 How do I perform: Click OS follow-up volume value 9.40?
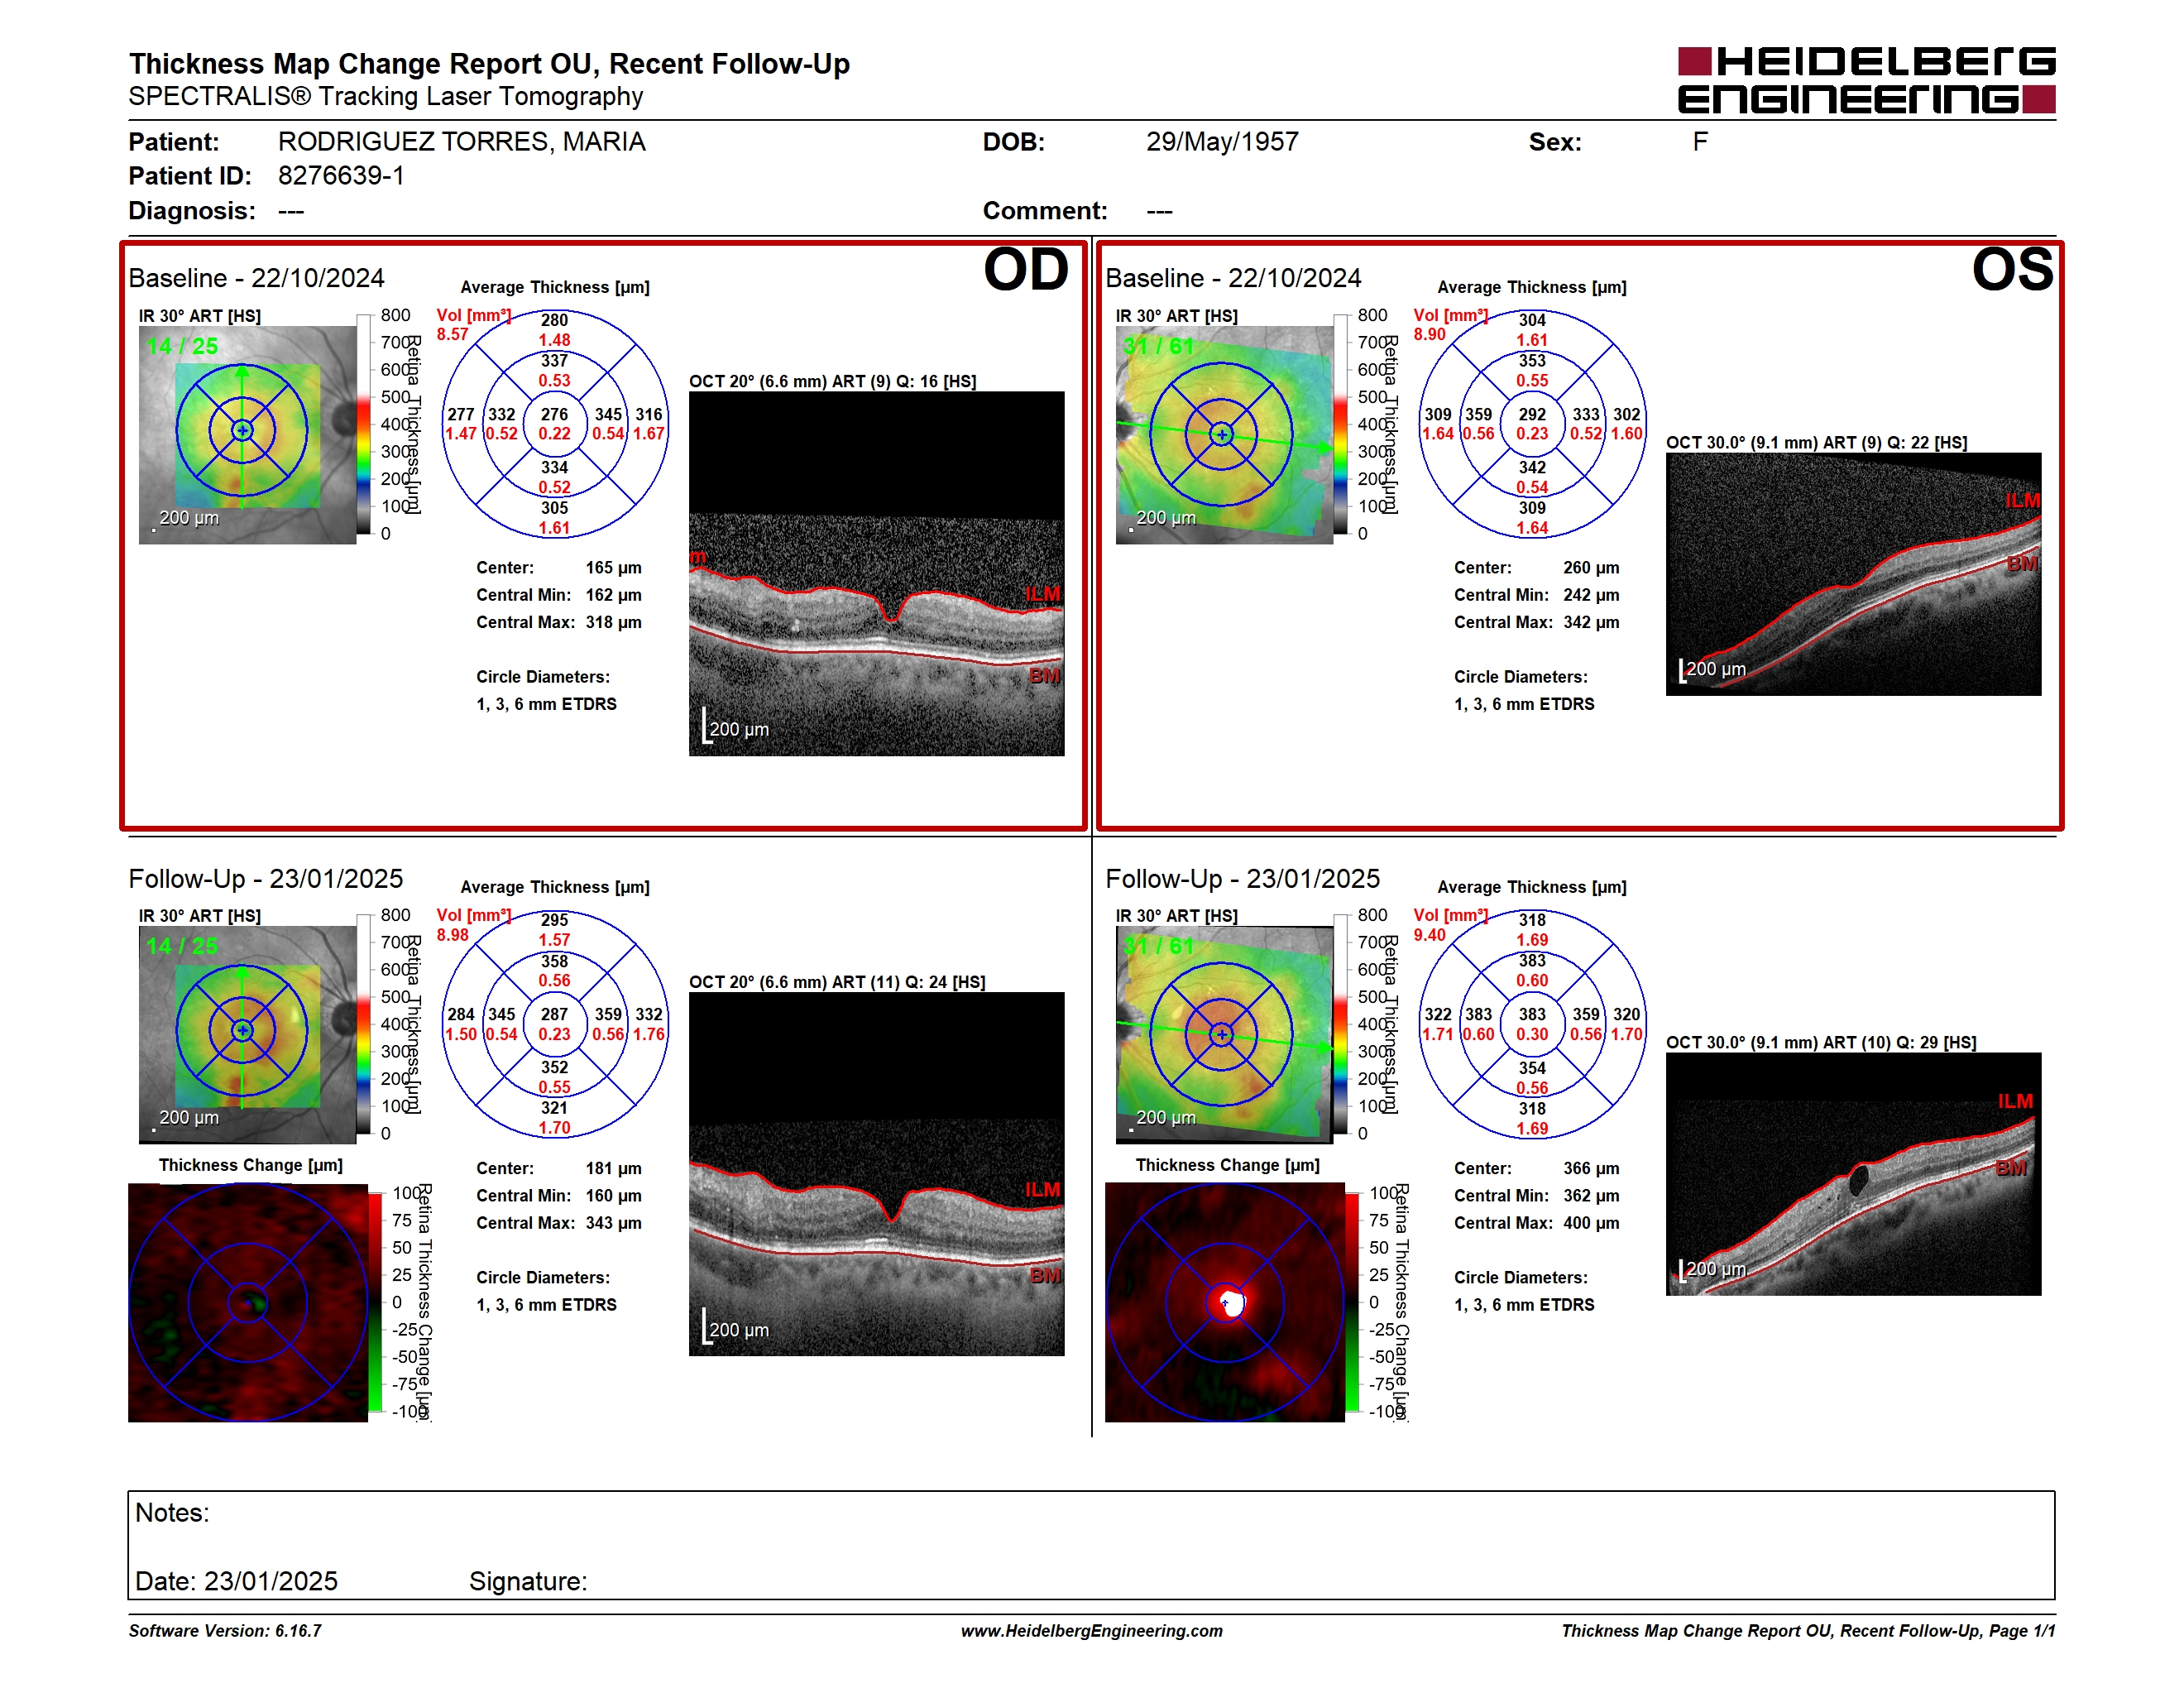click(x=1429, y=935)
